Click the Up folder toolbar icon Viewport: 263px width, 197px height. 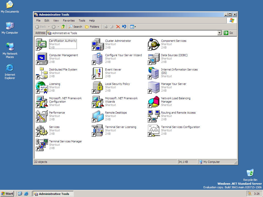coord(63,27)
